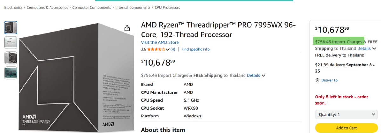Visit the AMD Store link
381x133 pixels.
coord(160,42)
